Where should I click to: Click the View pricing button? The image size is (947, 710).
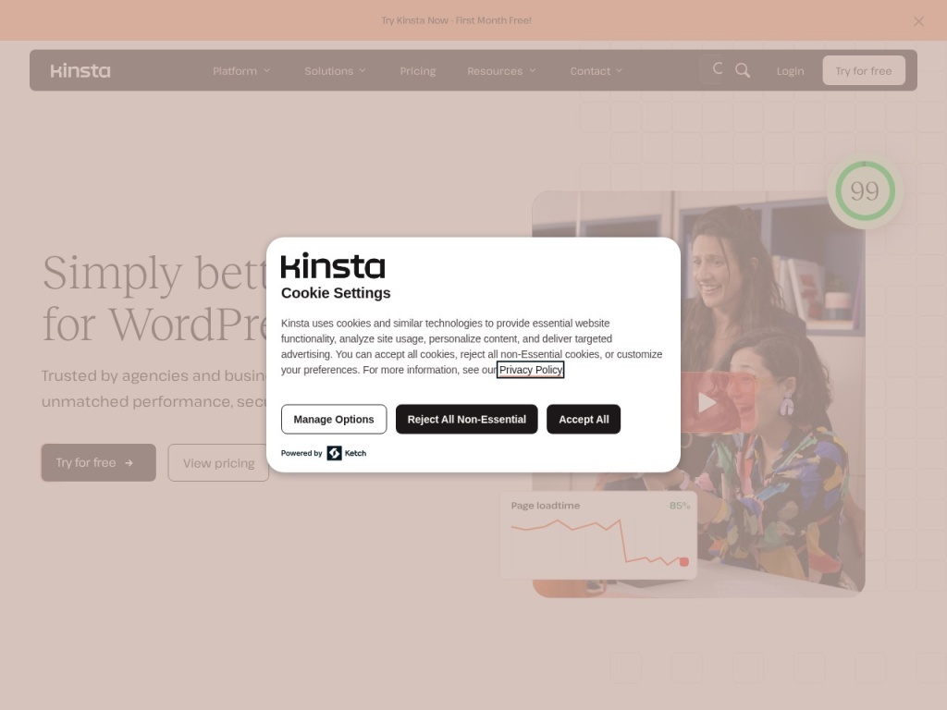coord(218,462)
